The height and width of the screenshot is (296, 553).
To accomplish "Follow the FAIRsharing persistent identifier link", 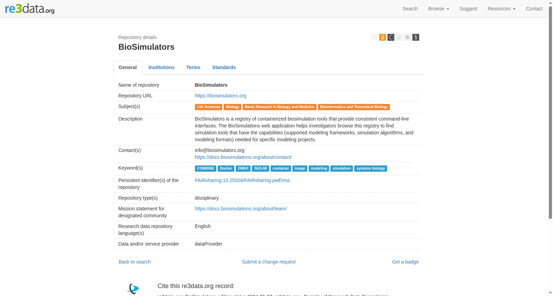I will pyautogui.click(x=242, y=180).
